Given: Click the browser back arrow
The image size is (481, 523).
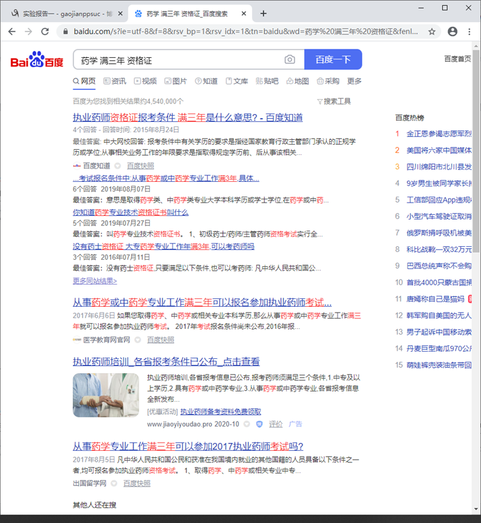Looking at the screenshot, I should (12, 32).
